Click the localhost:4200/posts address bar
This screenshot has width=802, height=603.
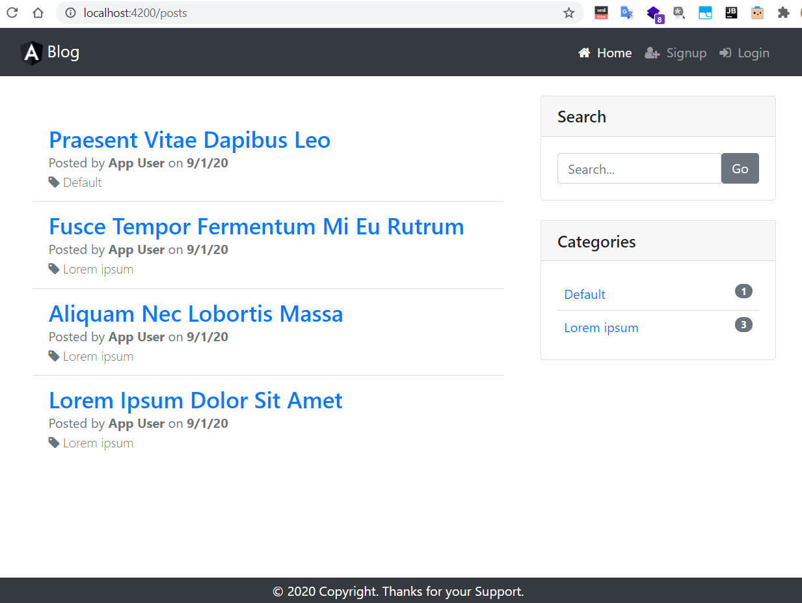[x=312, y=13]
